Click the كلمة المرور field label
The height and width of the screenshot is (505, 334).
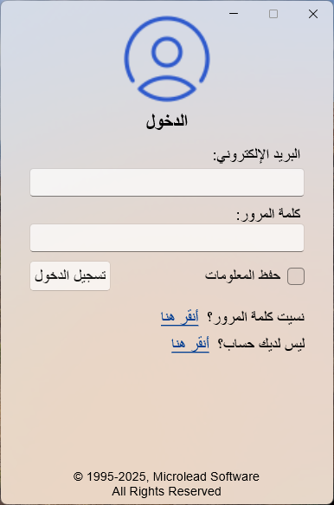(269, 214)
